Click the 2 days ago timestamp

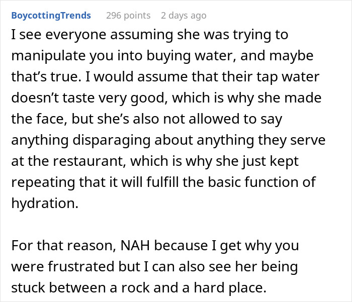pos(184,16)
